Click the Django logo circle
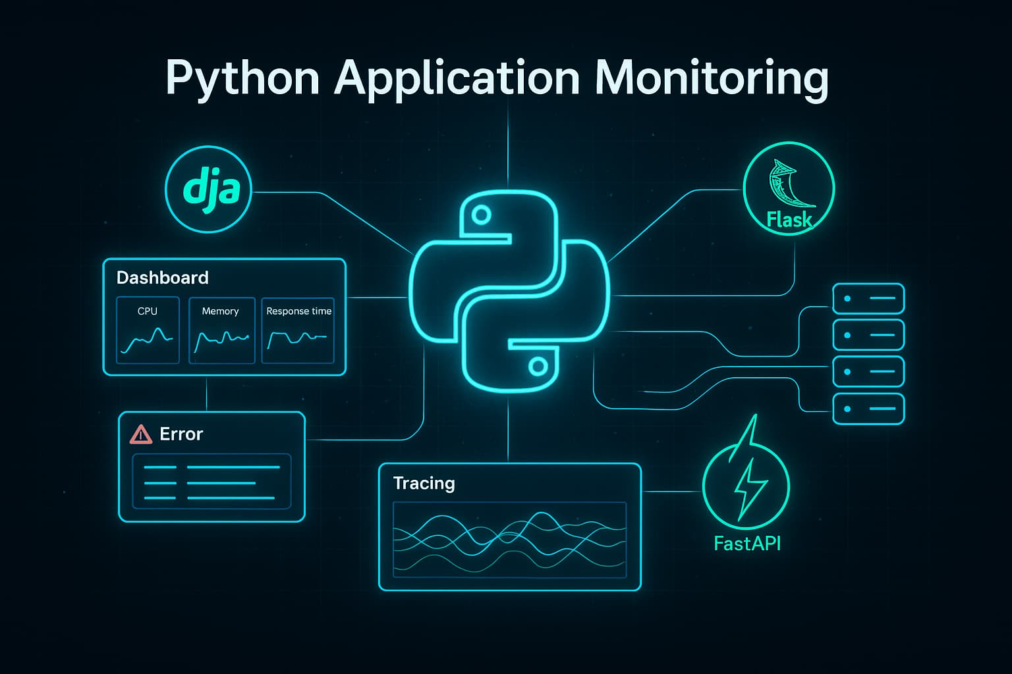 click(x=208, y=190)
